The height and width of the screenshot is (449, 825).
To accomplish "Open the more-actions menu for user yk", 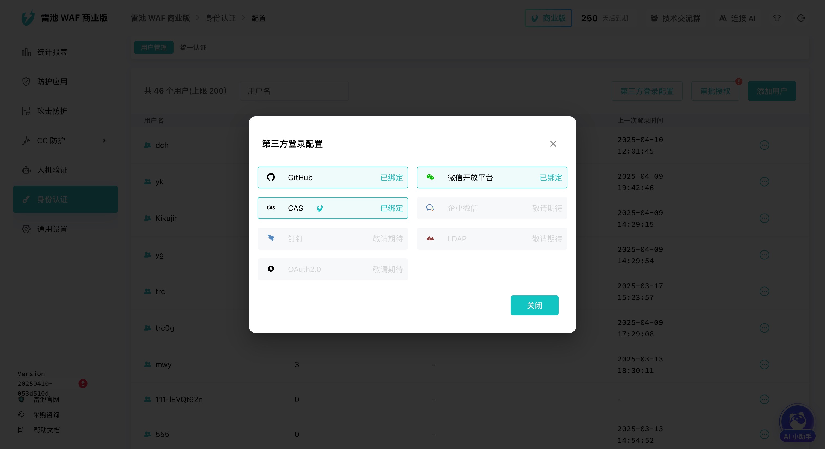I will [764, 182].
